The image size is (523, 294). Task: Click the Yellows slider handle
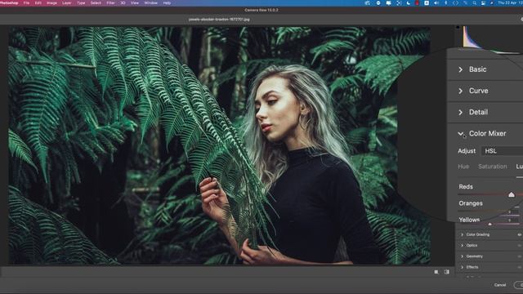(x=489, y=225)
